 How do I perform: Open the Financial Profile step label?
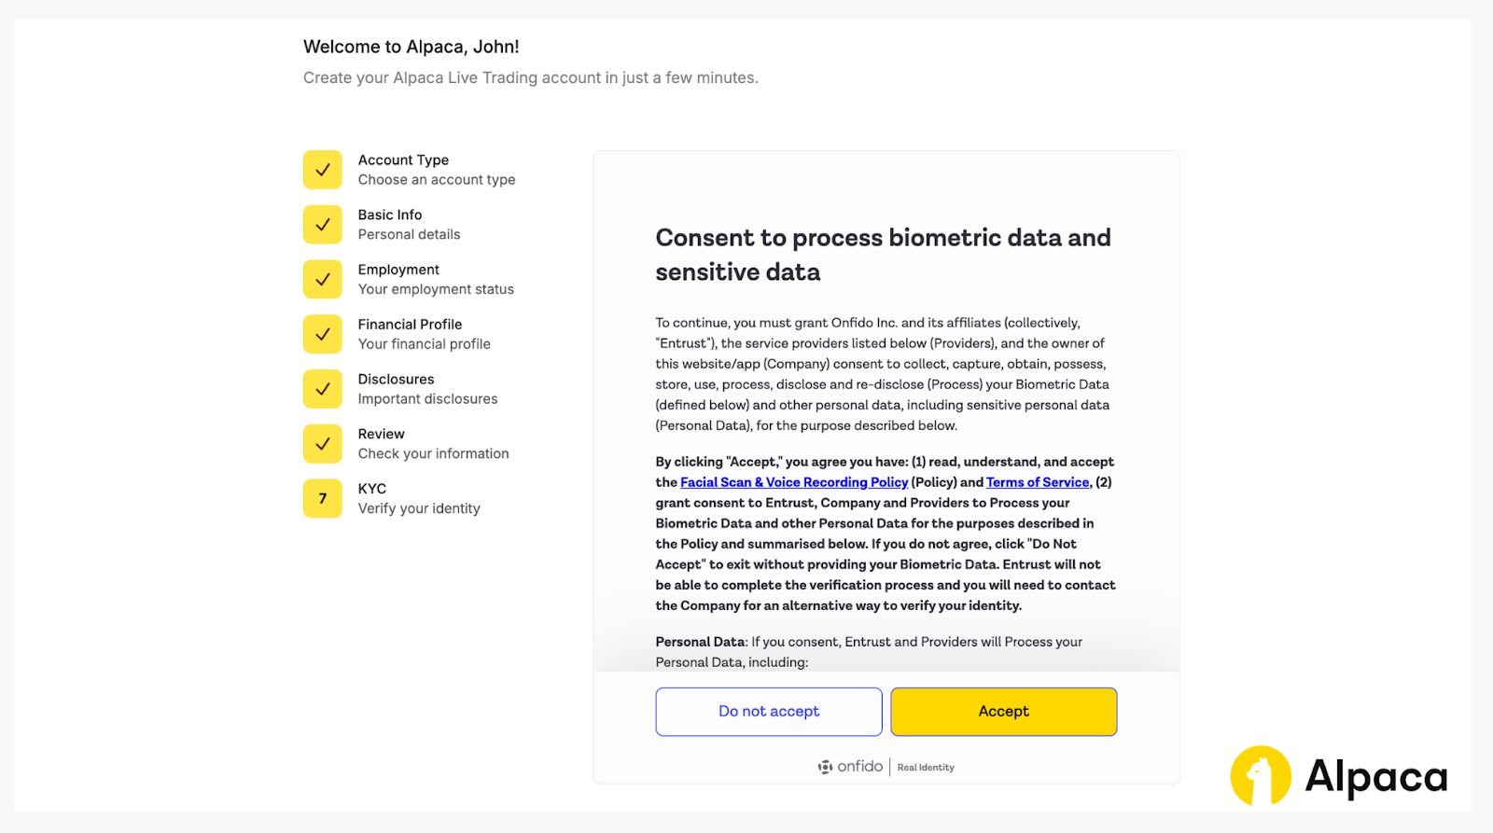click(410, 325)
